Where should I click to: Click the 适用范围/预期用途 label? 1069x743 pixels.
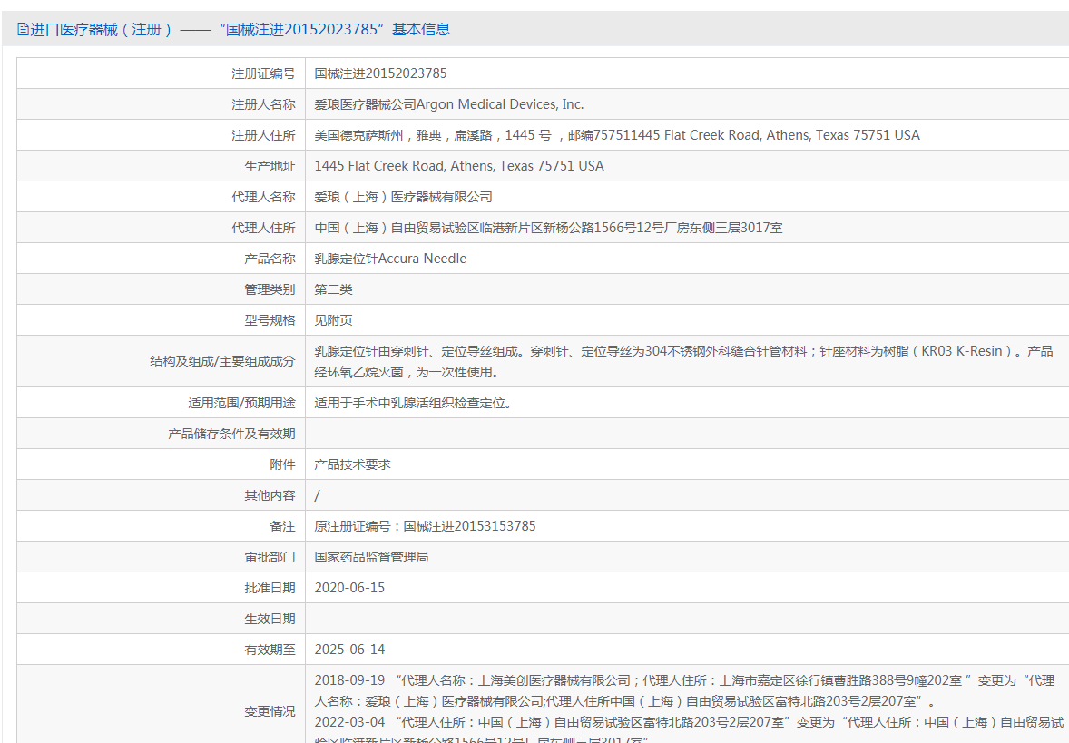tap(241, 403)
